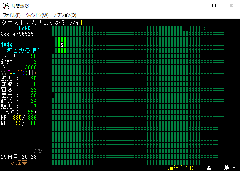Click the Score:96525 display

(17, 34)
